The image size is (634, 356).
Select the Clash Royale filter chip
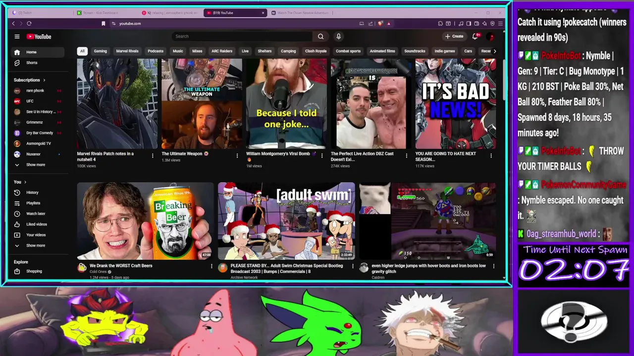pyautogui.click(x=316, y=51)
